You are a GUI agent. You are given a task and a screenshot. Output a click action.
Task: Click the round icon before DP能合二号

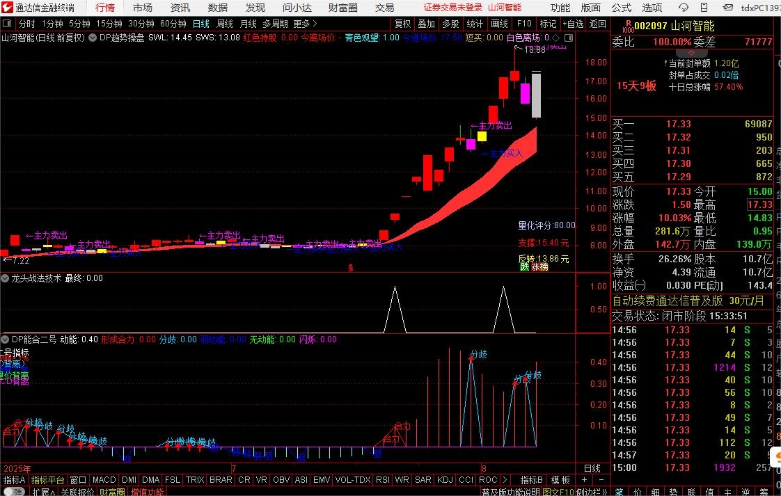[5, 339]
